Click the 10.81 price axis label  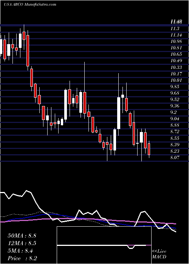point(176,48)
